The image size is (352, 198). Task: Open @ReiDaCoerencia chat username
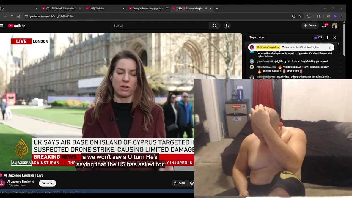click(x=266, y=67)
